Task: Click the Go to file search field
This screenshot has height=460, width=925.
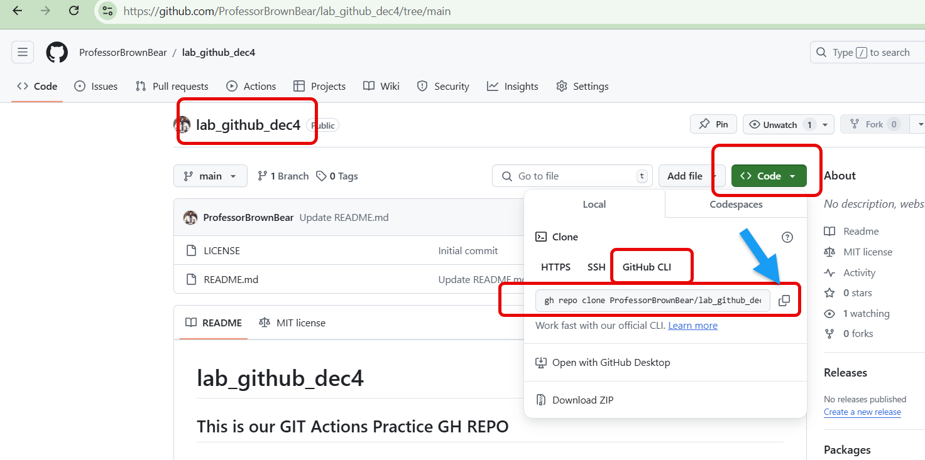Action: [x=572, y=176]
